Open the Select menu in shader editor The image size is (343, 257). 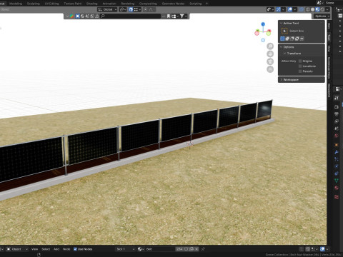click(x=46, y=249)
